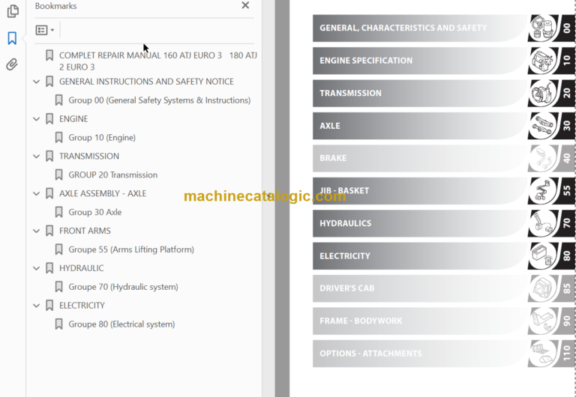Open the Page Thumbnails panel icon
The height and width of the screenshot is (397, 576).
13,11
